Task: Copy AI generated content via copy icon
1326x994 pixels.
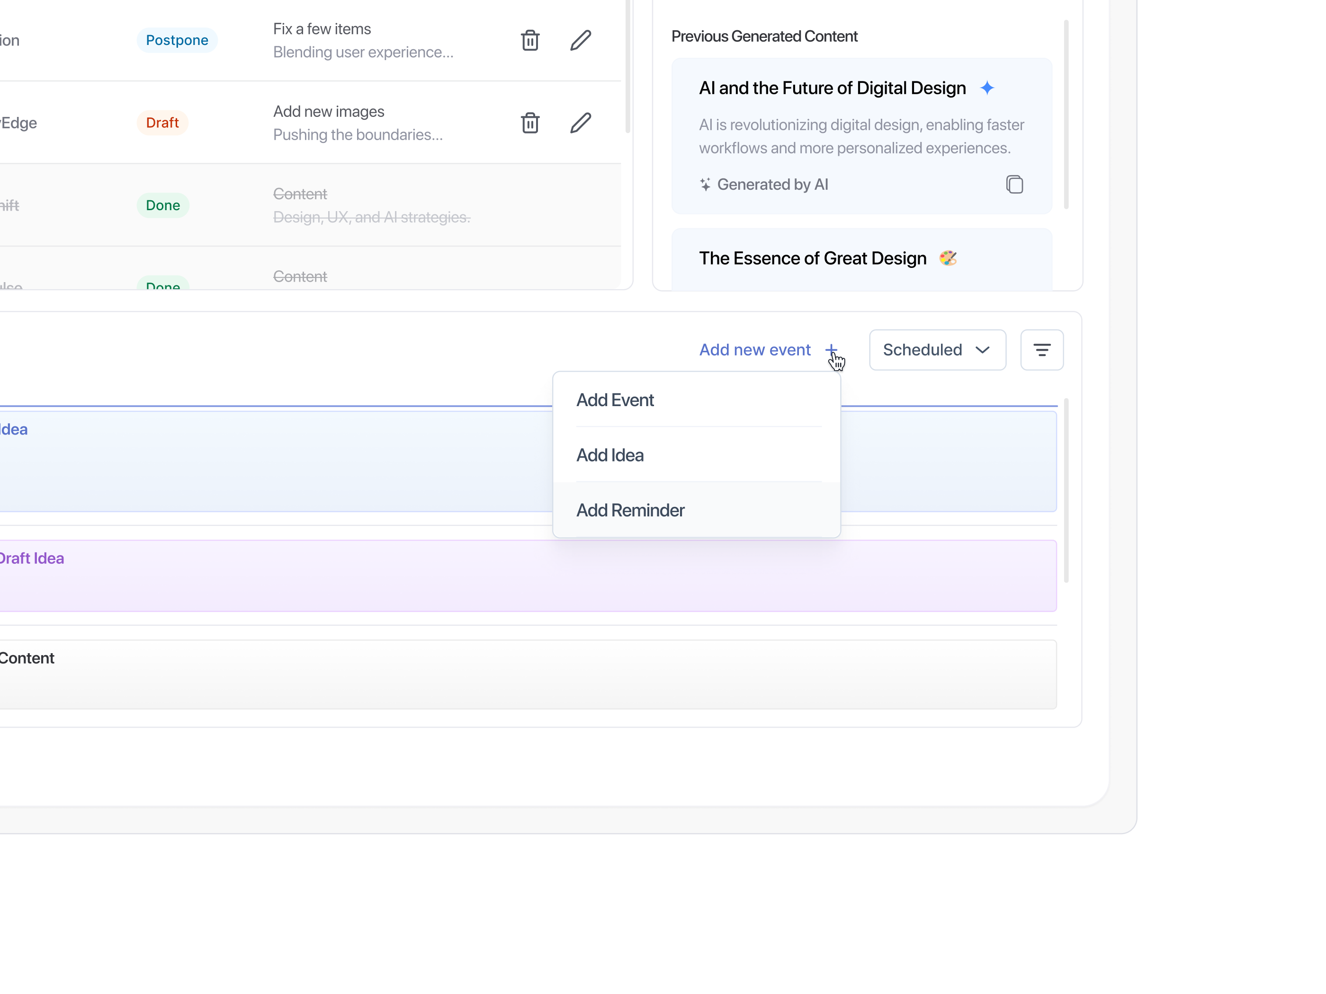Action: coord(1014,185)
